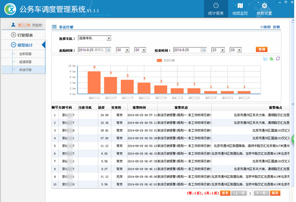Open the start date calendar picker icon
296x202 pixels.
click(x=108, y=49)
